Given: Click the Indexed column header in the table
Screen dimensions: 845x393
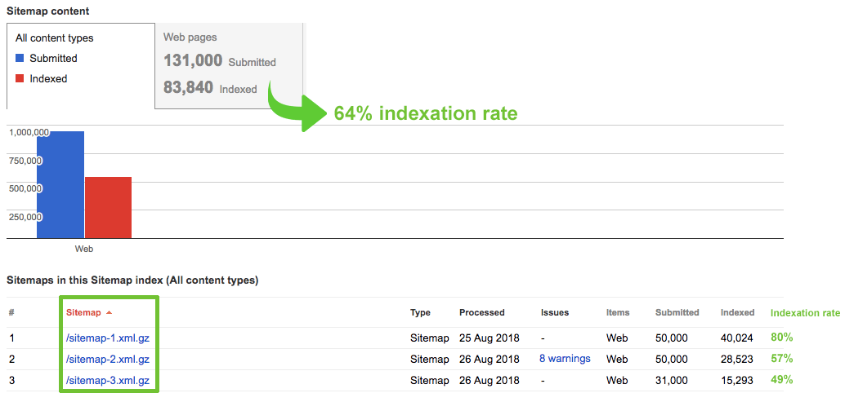Looking at the screenshot, I should coord(737,312).
